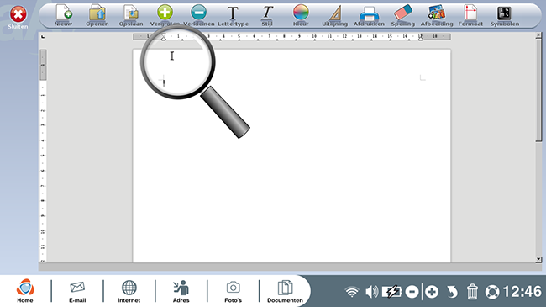Go to the Home screen
Screen dimensions: 546x307
click(25, 291)
